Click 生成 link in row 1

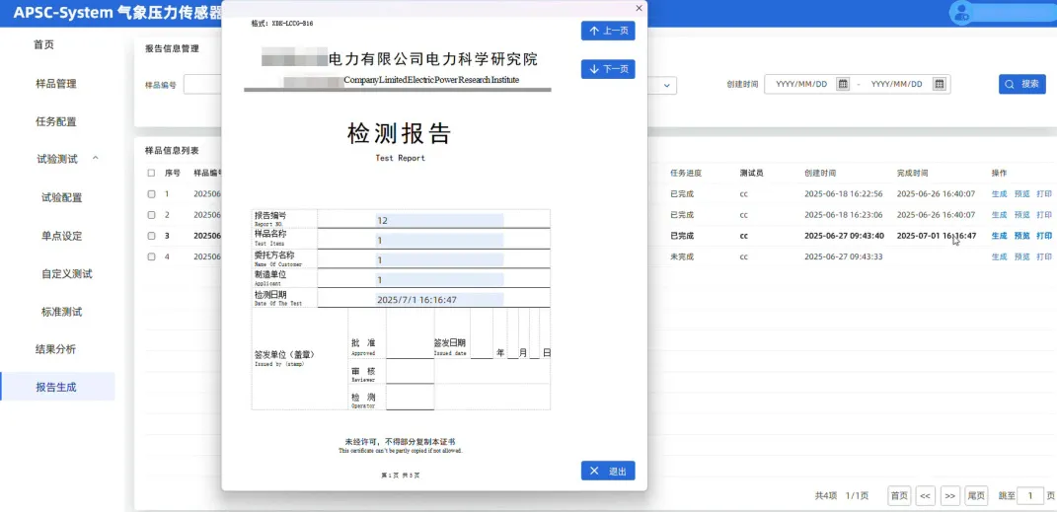click(x=999, y=194)
